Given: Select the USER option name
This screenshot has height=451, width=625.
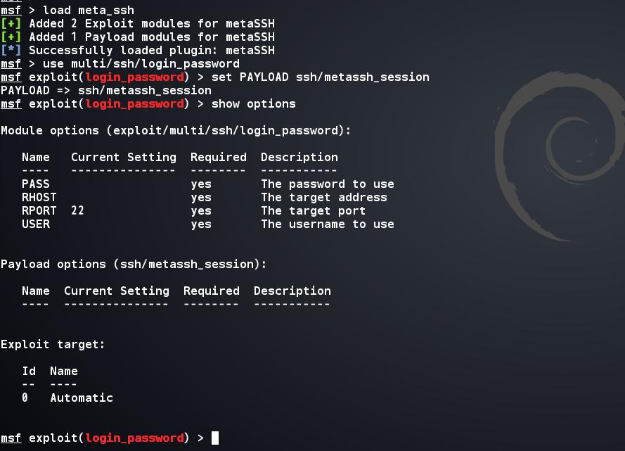Looking at the screenshot, I should pyautogui.click(x=35, y=224).
